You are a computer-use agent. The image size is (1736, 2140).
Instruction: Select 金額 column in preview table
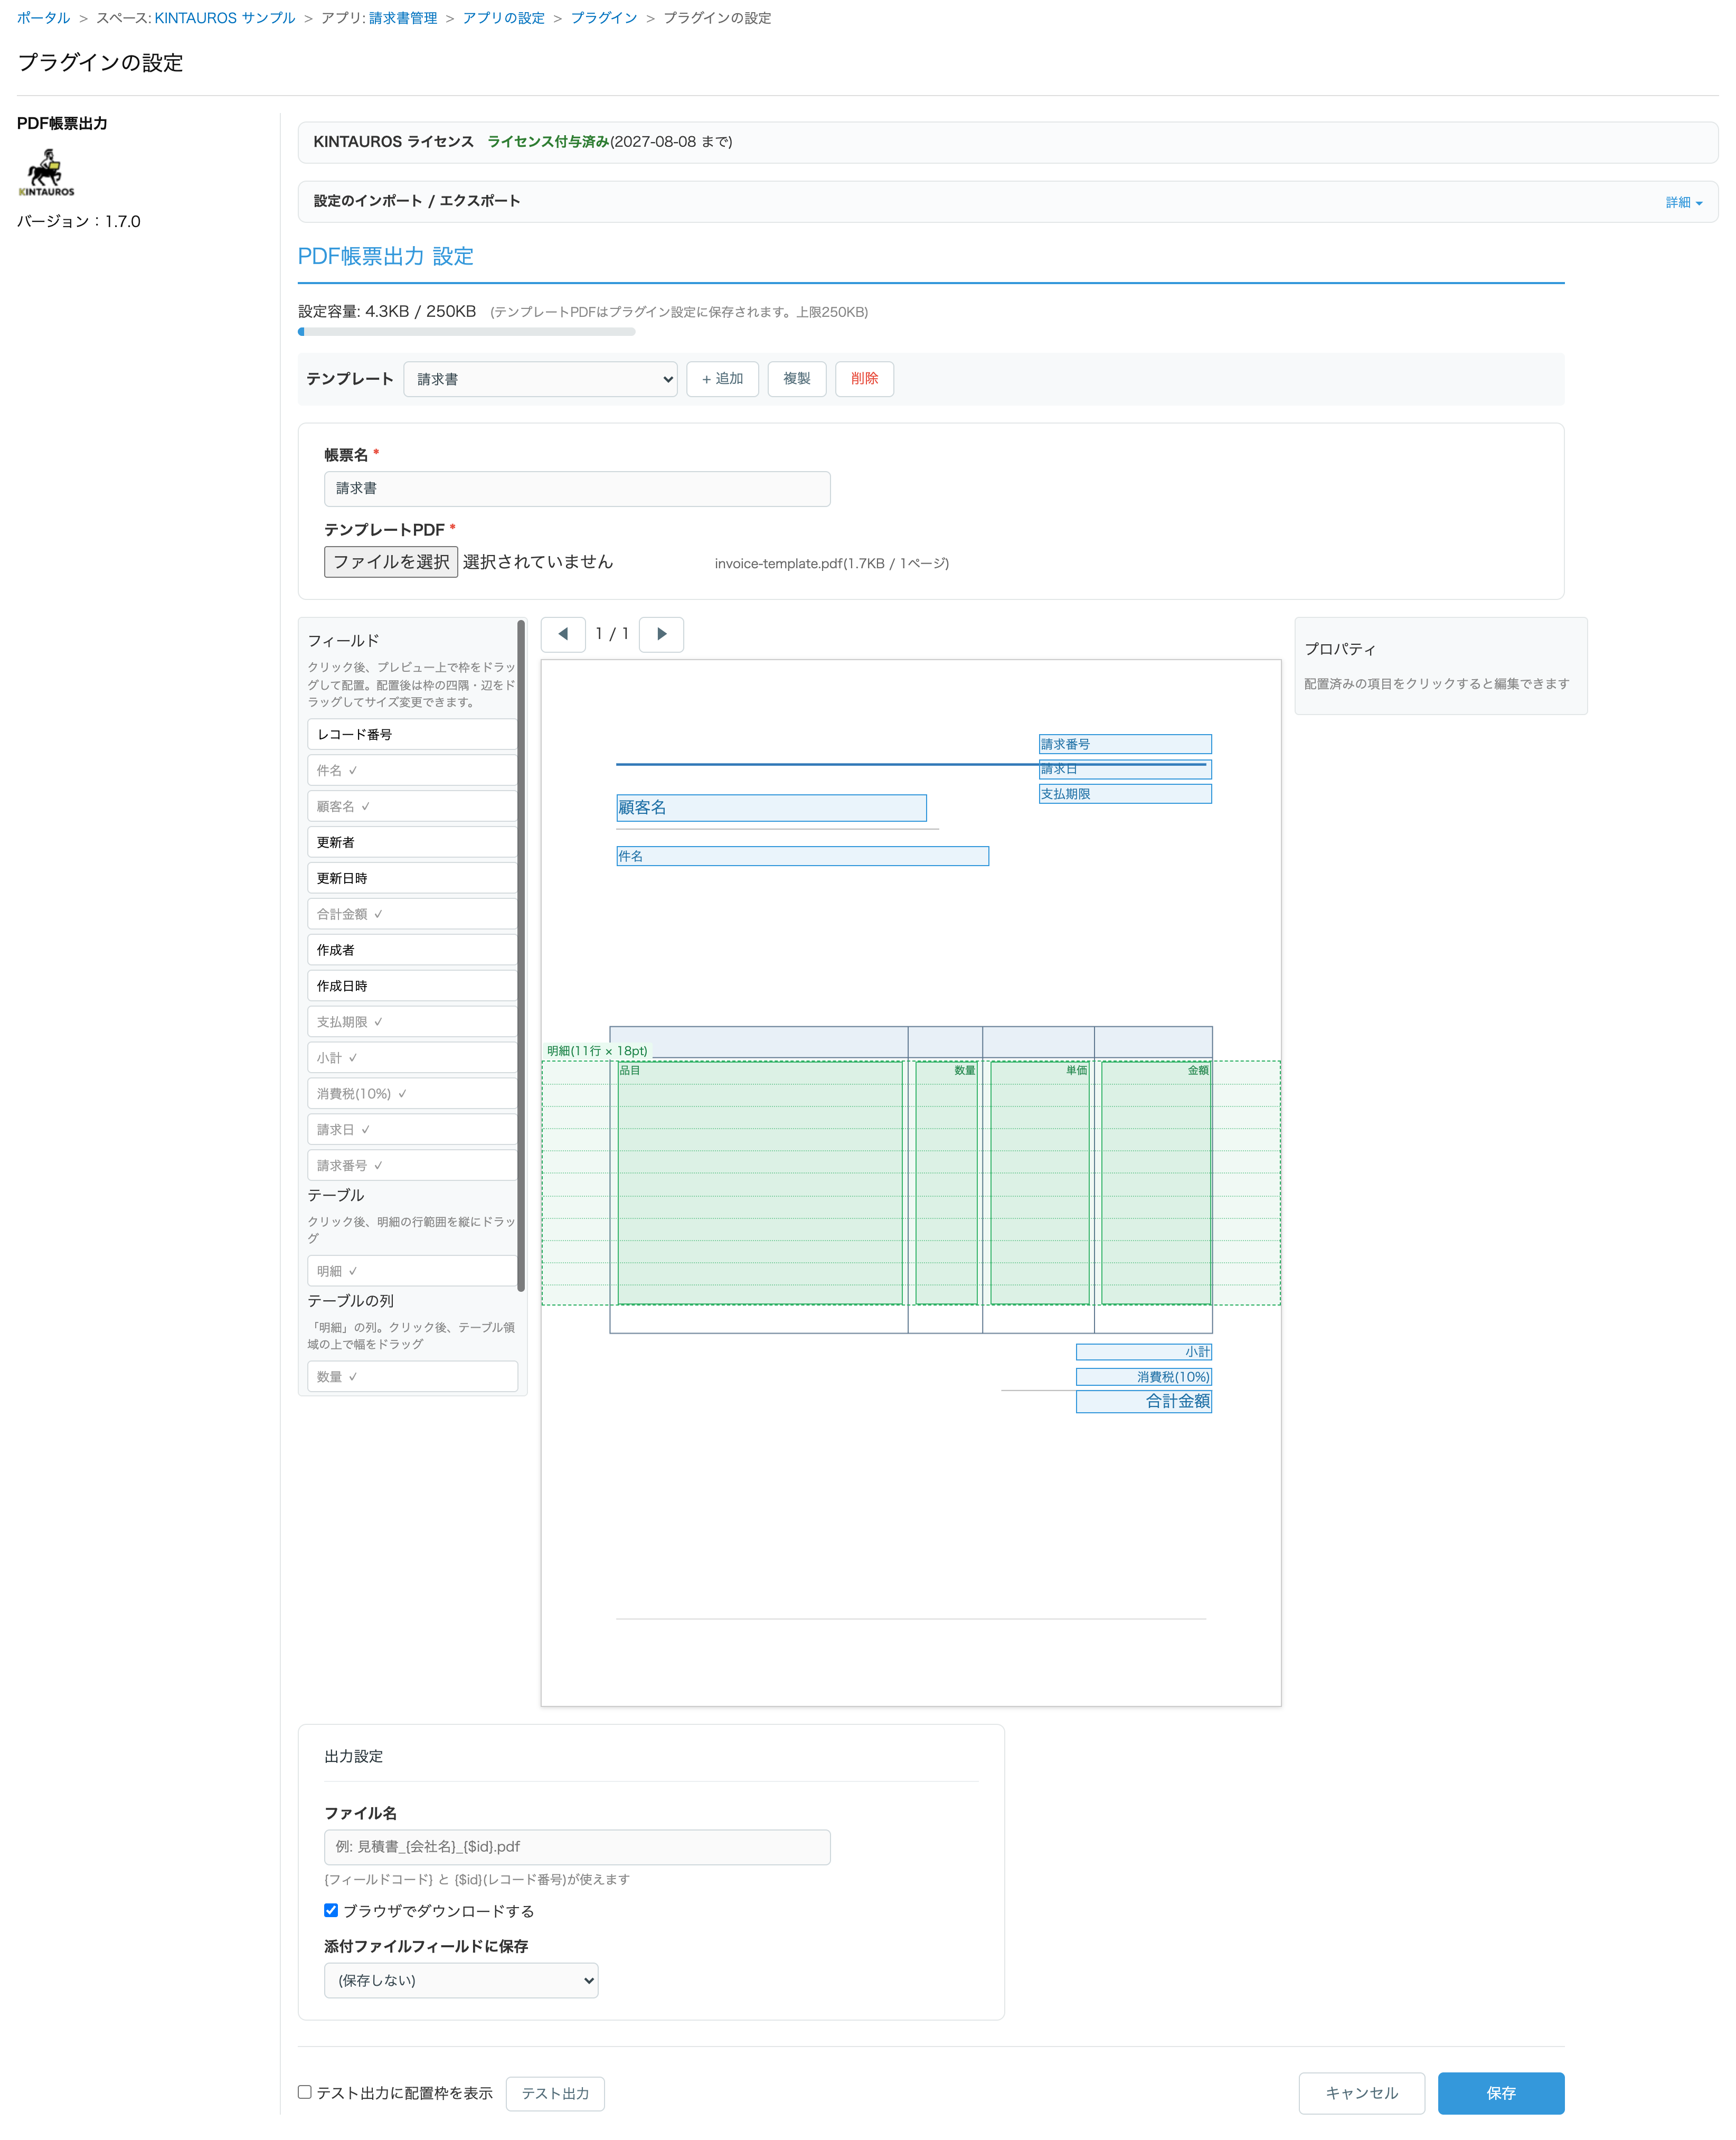(x=1156, y=1182)
